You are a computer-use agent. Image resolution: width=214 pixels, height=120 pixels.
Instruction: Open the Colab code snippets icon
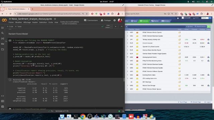click(x=2, y=96)
